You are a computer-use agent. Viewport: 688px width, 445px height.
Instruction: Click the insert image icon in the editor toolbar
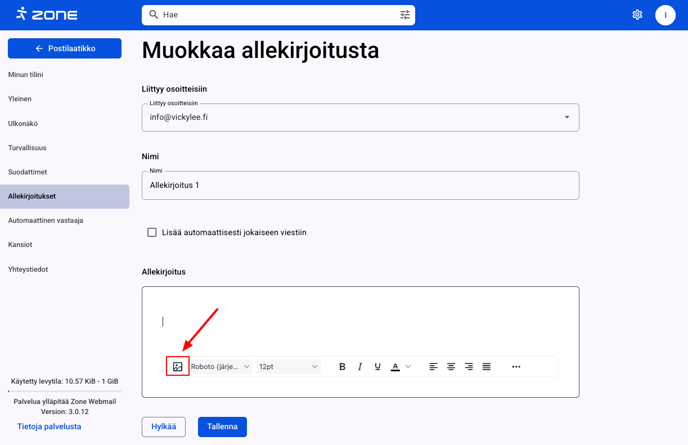178,367
